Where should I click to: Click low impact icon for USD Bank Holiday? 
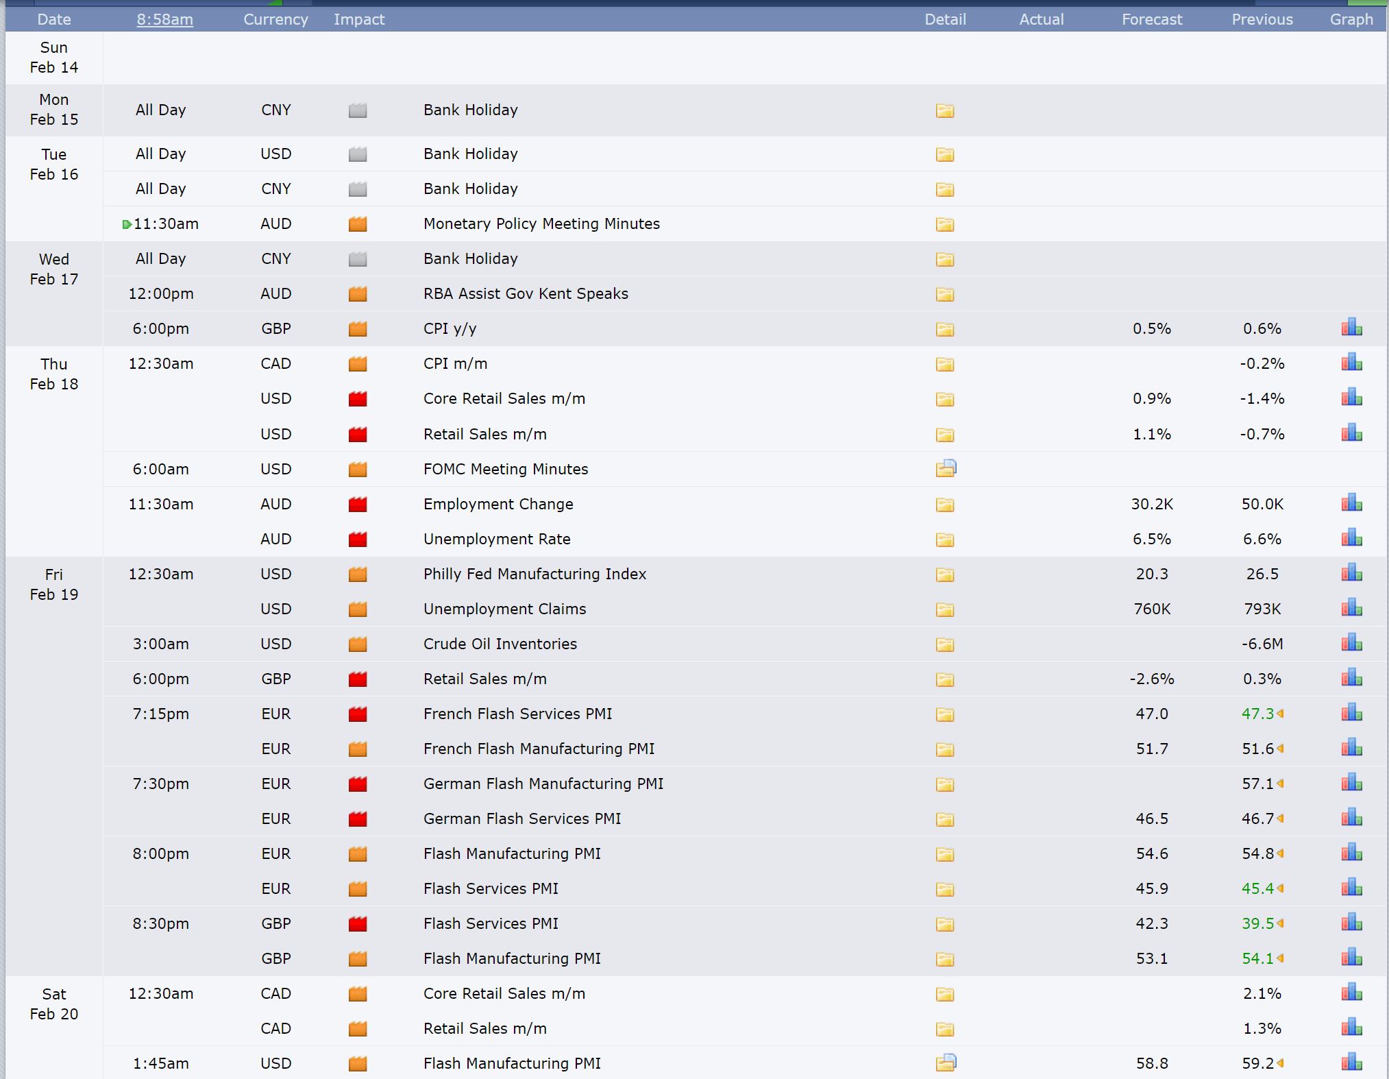click(358, 154)
